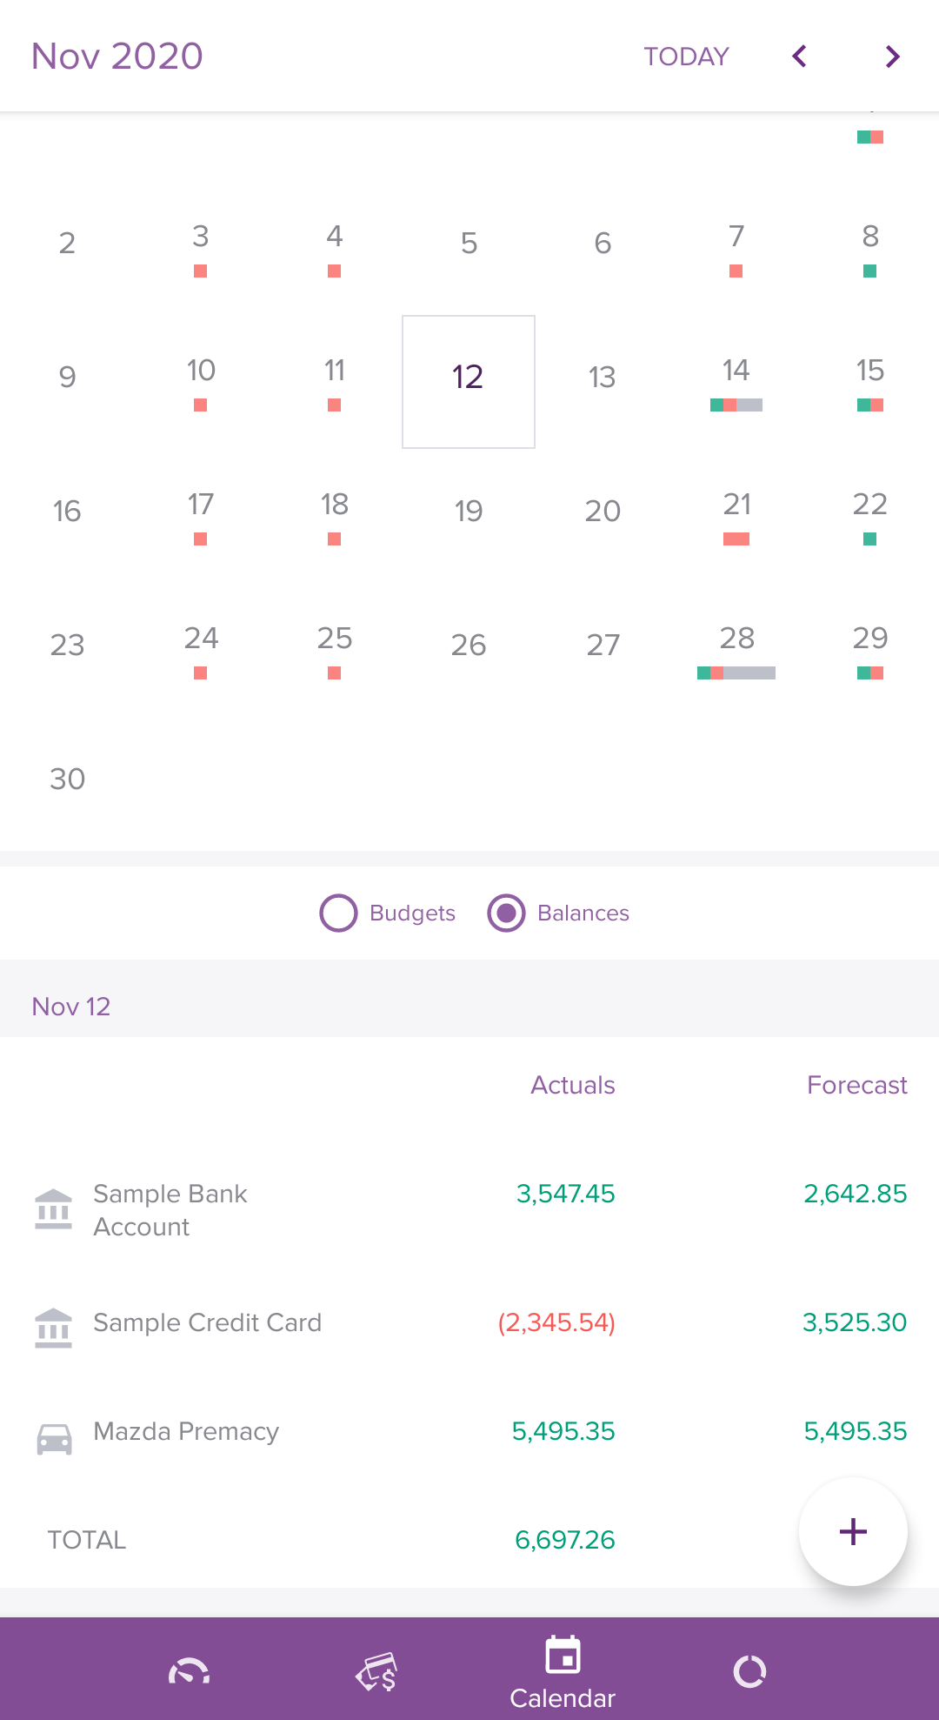The height and width of the screenshot is (1720, 939).
Task: Tap the Forecast column header
Action: pos(856,1085)
